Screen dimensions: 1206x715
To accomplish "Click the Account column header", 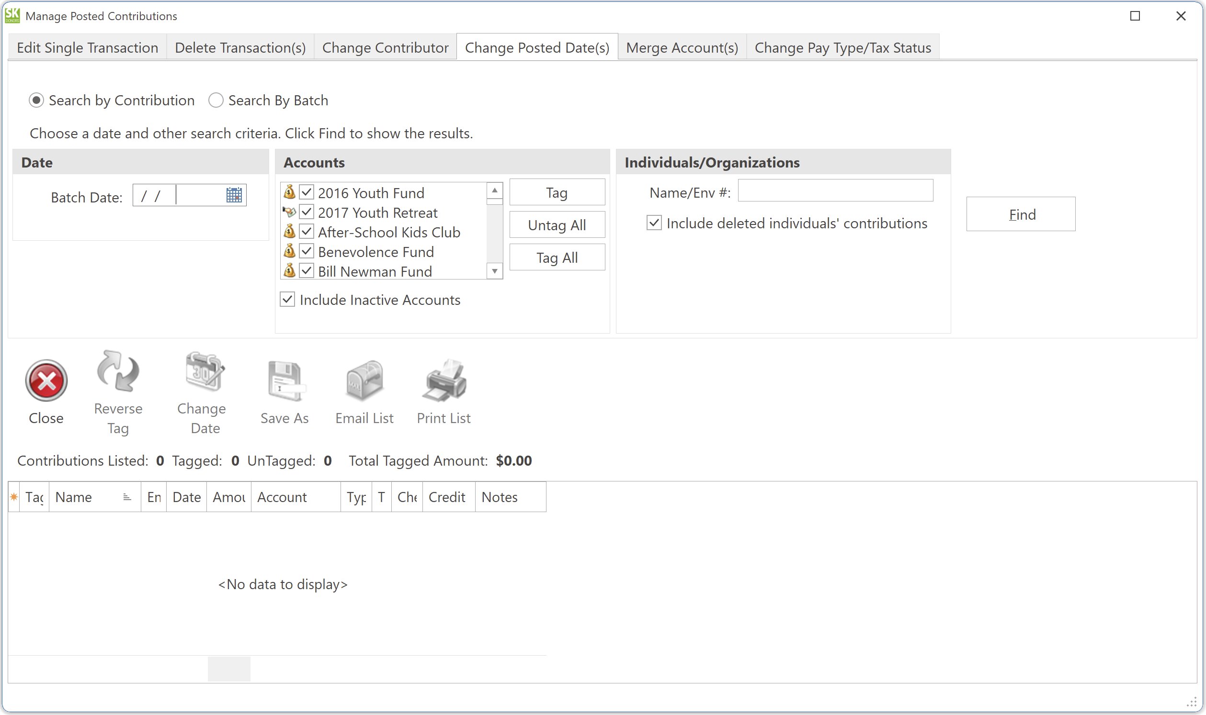I will tap(296, 497).
